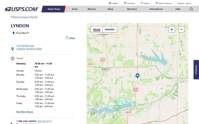Open the Receive menu

[92, 9]
